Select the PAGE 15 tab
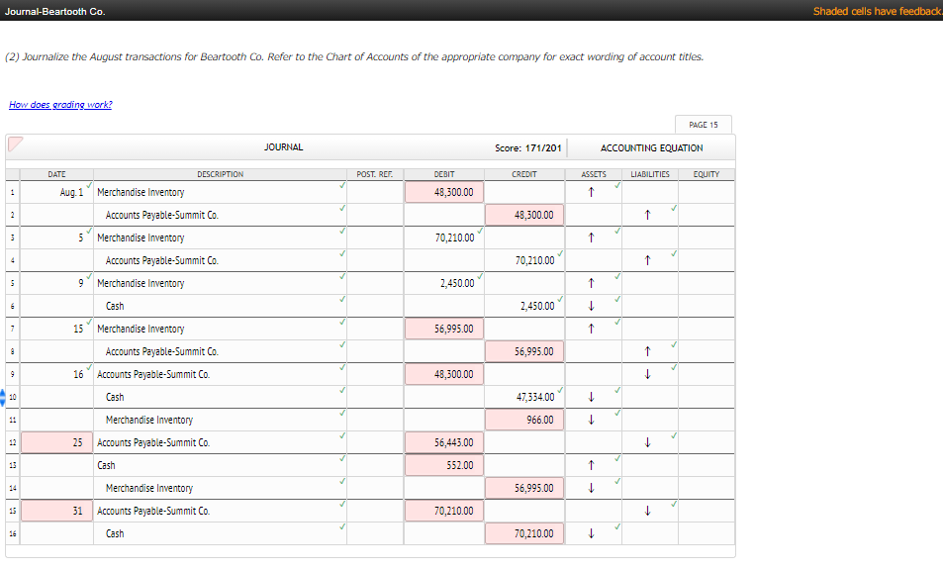The width and height of the screenshot is (943, 570). point(703,125)
